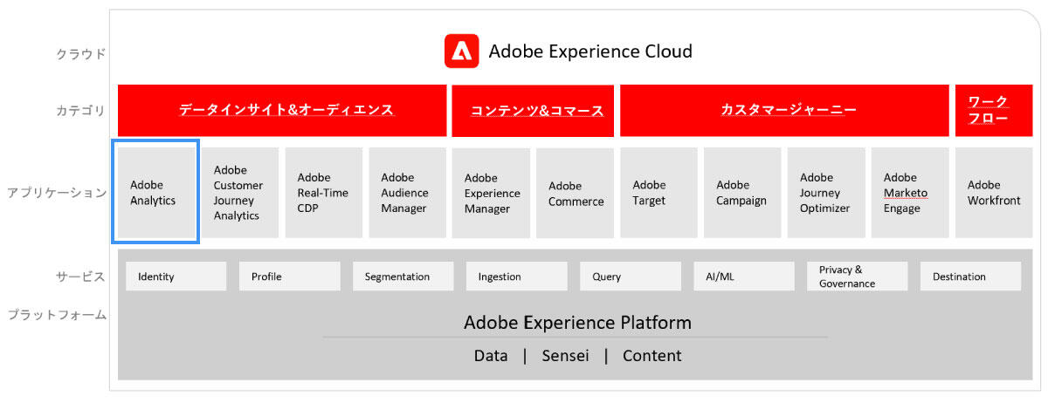
Task: Click the Destination service box
Action: [x=970, y=277]
